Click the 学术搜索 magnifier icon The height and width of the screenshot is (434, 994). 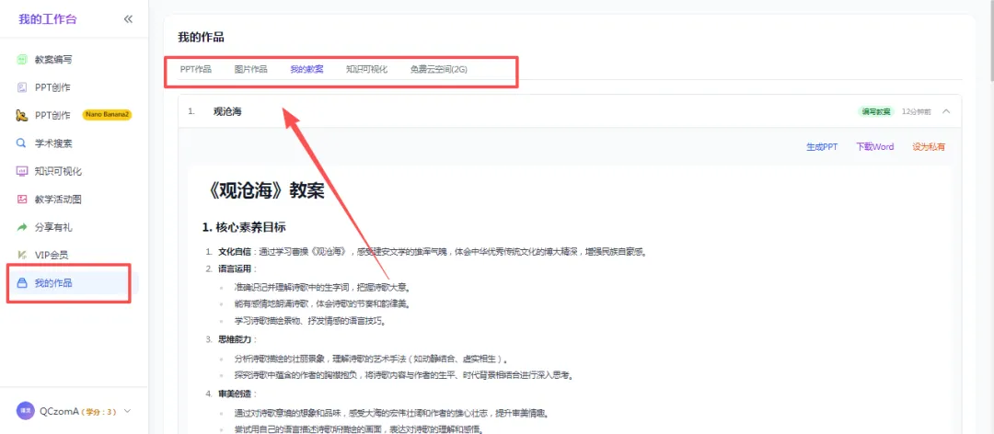22,143
